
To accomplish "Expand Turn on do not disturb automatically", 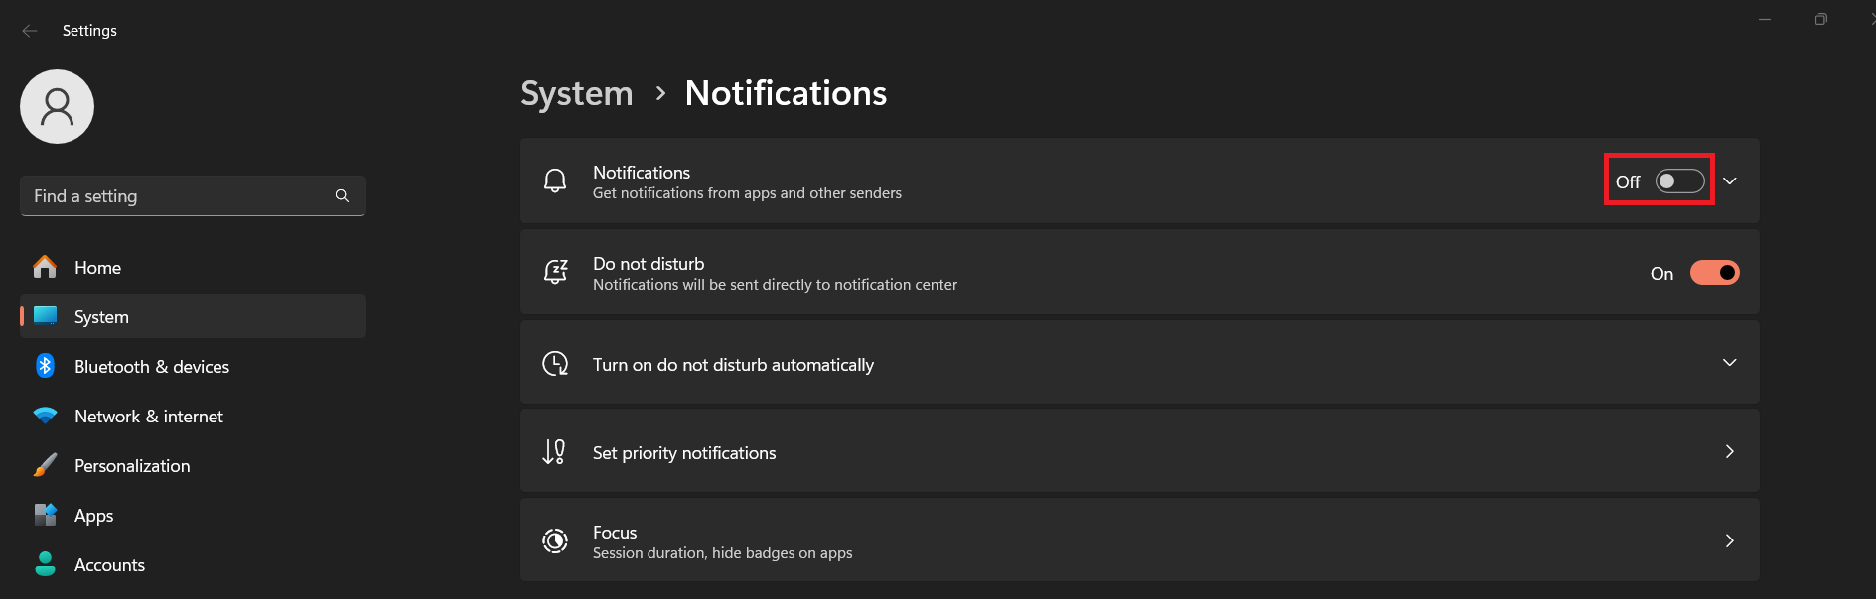I will pyautogui.click(x=1139, y=363).
